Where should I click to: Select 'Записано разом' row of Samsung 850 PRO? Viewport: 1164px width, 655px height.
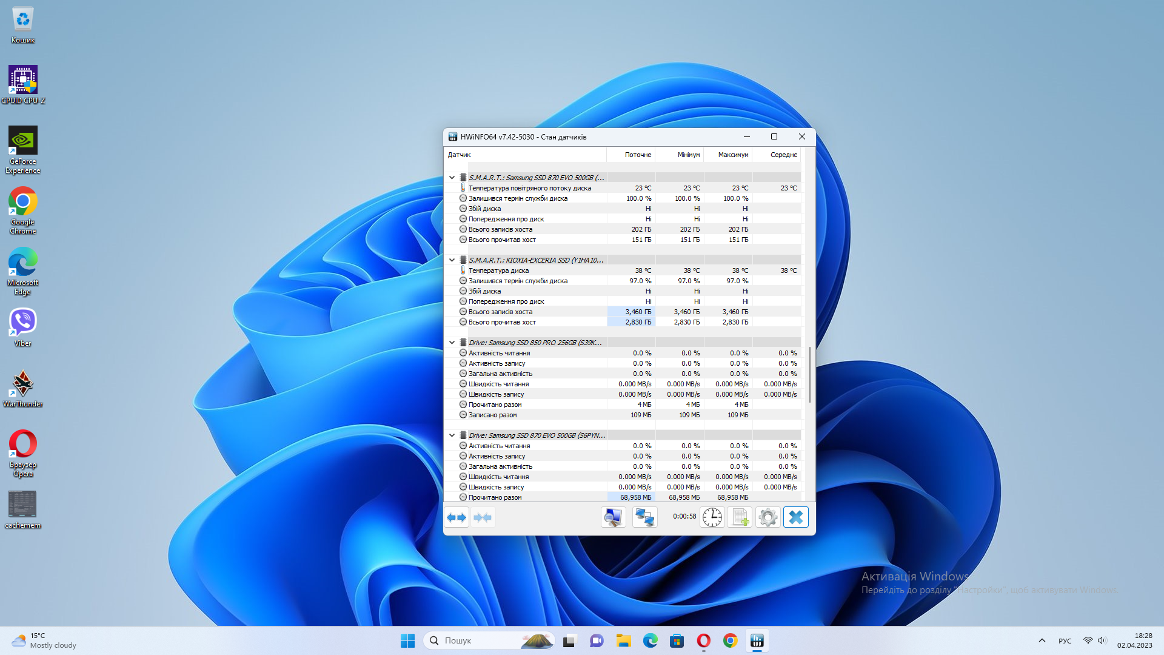(x=623, y=415)
